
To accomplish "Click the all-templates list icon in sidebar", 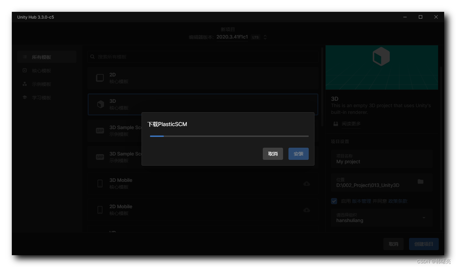I will click(x=25, y=57).
